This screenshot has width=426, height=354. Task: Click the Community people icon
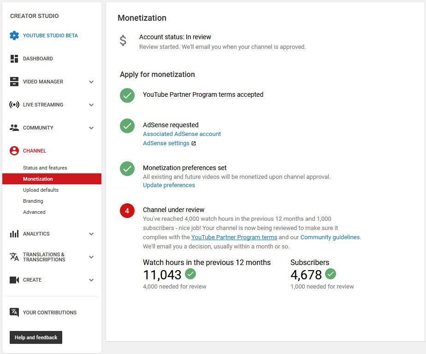pos(14,128)
